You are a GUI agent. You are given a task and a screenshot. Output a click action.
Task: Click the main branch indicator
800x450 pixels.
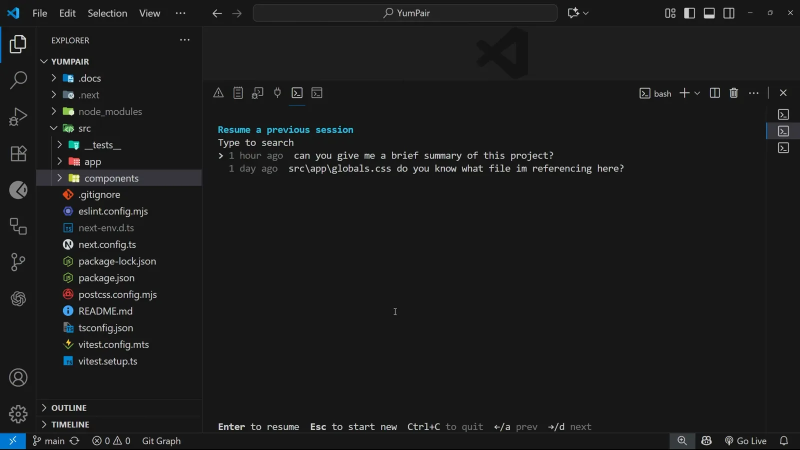click(48, 441)
